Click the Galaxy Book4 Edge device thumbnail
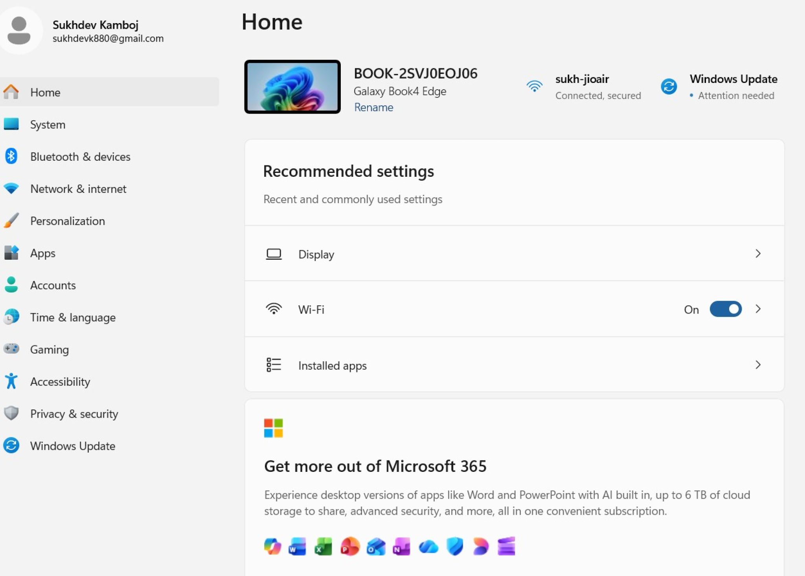Viewport: 805px width, 576px height. point(292,87)
